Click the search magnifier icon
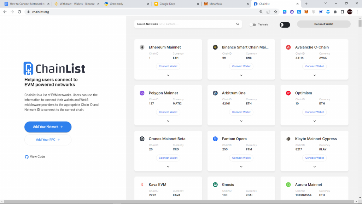The height and width of the screenshot is (204, 362). 237,24
